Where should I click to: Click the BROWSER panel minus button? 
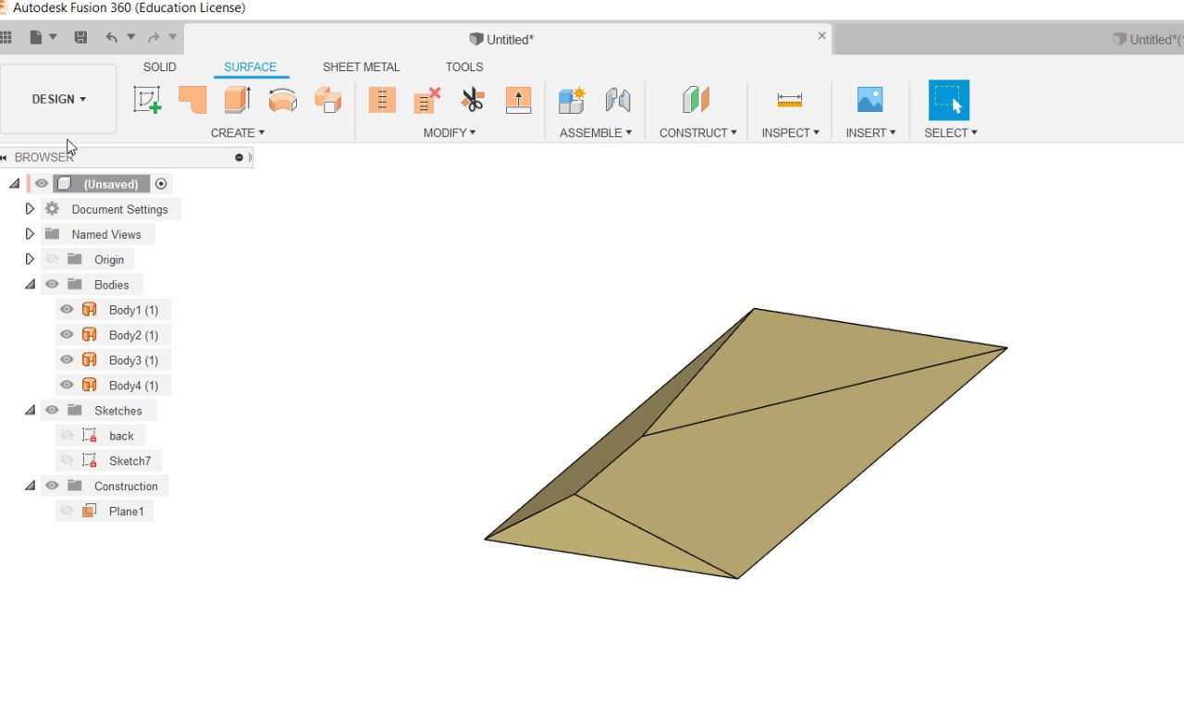pyautogui.click(x=239, y=158)
